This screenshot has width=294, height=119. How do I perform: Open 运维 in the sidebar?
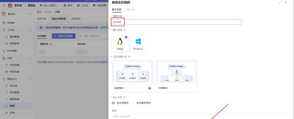tap(12, 112)
